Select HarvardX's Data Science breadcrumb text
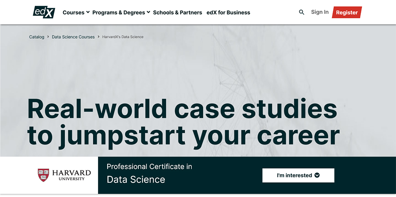The height and width of the screenshot is (197, 396). point(123,37)
